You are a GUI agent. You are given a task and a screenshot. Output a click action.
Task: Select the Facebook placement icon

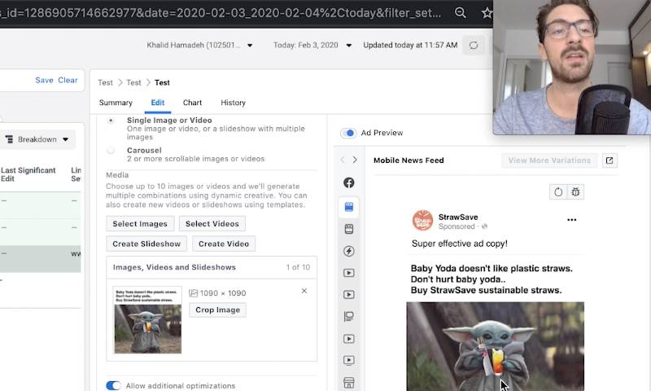[349, 182]
